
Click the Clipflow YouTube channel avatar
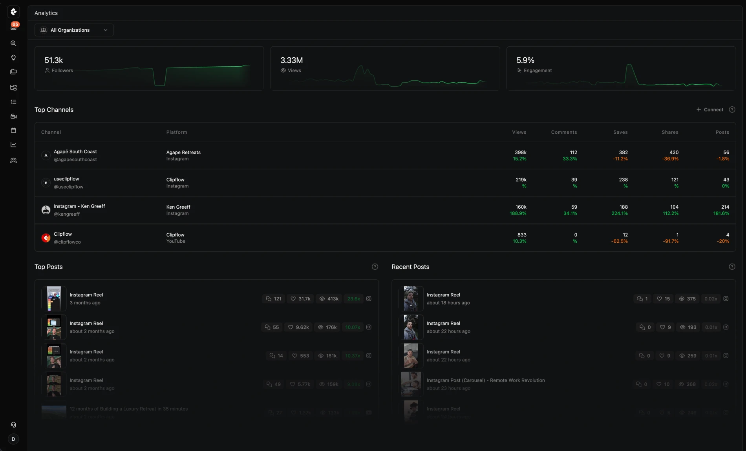(x=46, y=238)
